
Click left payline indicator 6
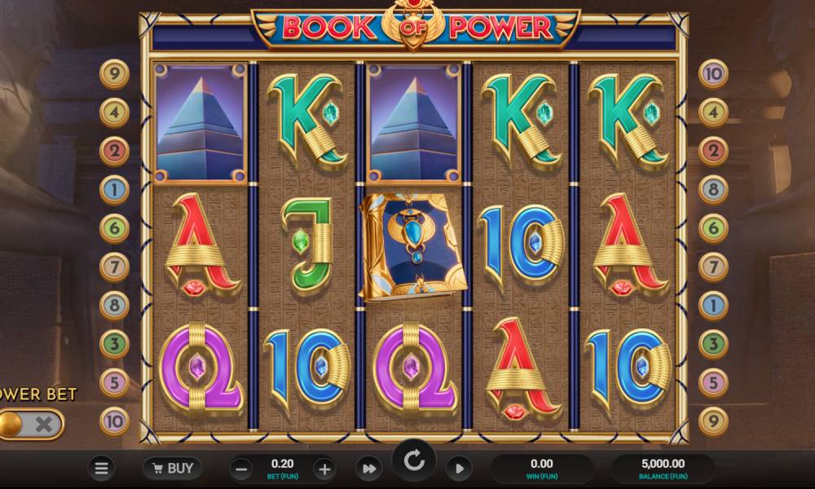[114, 228]
